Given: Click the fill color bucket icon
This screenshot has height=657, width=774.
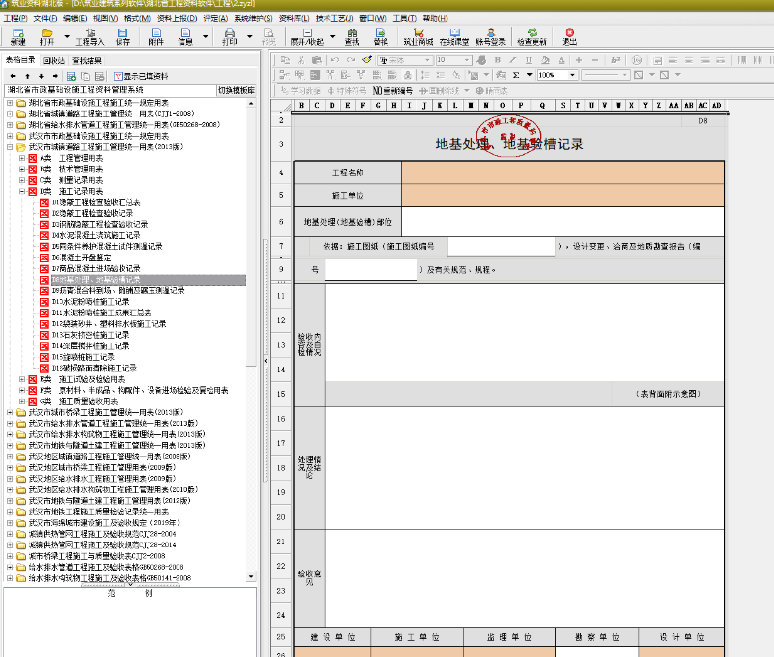Looking at the screenshot, I should [545, 60].
